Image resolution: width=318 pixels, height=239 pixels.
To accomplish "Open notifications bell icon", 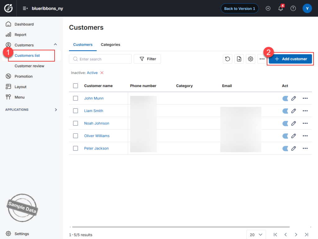I will 281,8.
